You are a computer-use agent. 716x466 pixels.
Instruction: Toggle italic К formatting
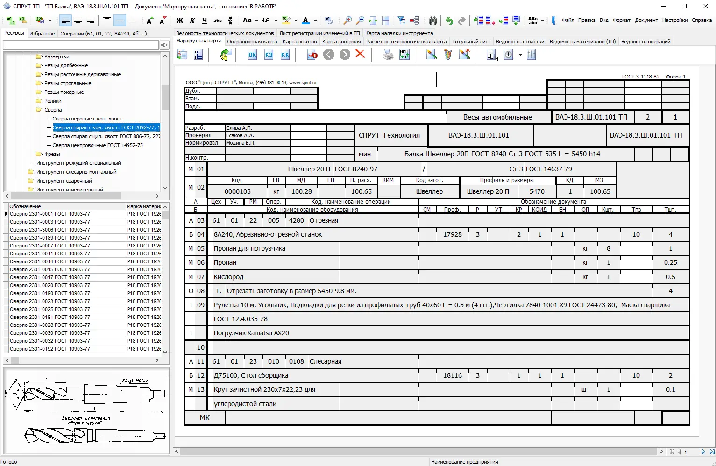click(x=192, y=21)
